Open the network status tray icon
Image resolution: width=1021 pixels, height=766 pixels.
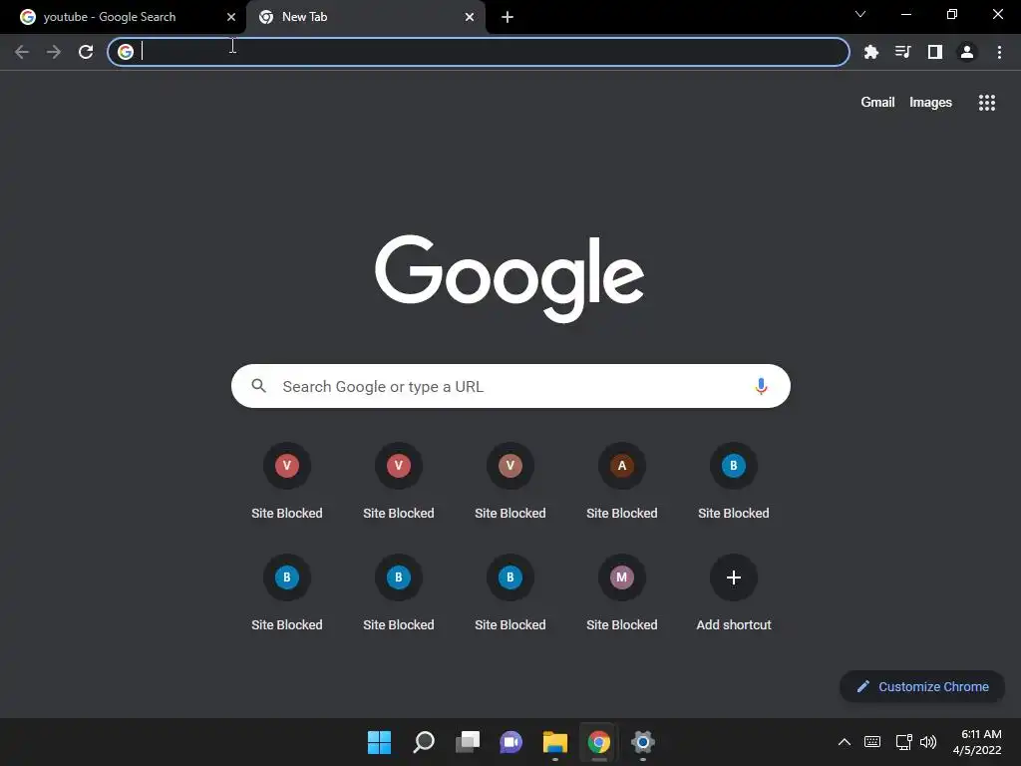(x=903, y=742)
